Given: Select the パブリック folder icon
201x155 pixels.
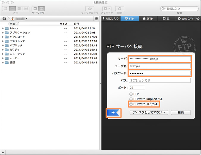Looking at the screenshot, I should point(7,45).
